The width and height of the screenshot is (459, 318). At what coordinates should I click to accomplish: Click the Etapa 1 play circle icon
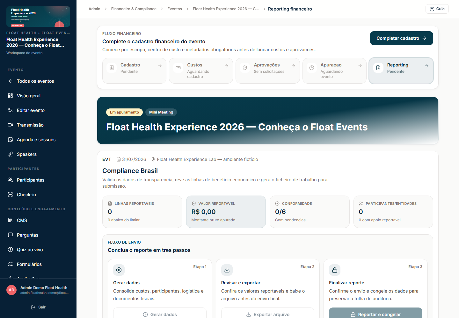119,270
